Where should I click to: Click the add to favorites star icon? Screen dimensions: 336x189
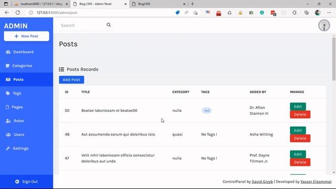(x=195, y=13)
